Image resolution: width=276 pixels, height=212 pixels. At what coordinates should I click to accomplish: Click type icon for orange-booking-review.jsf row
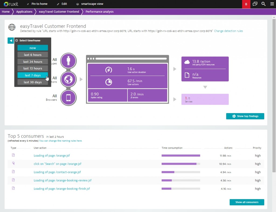(13, 180)
